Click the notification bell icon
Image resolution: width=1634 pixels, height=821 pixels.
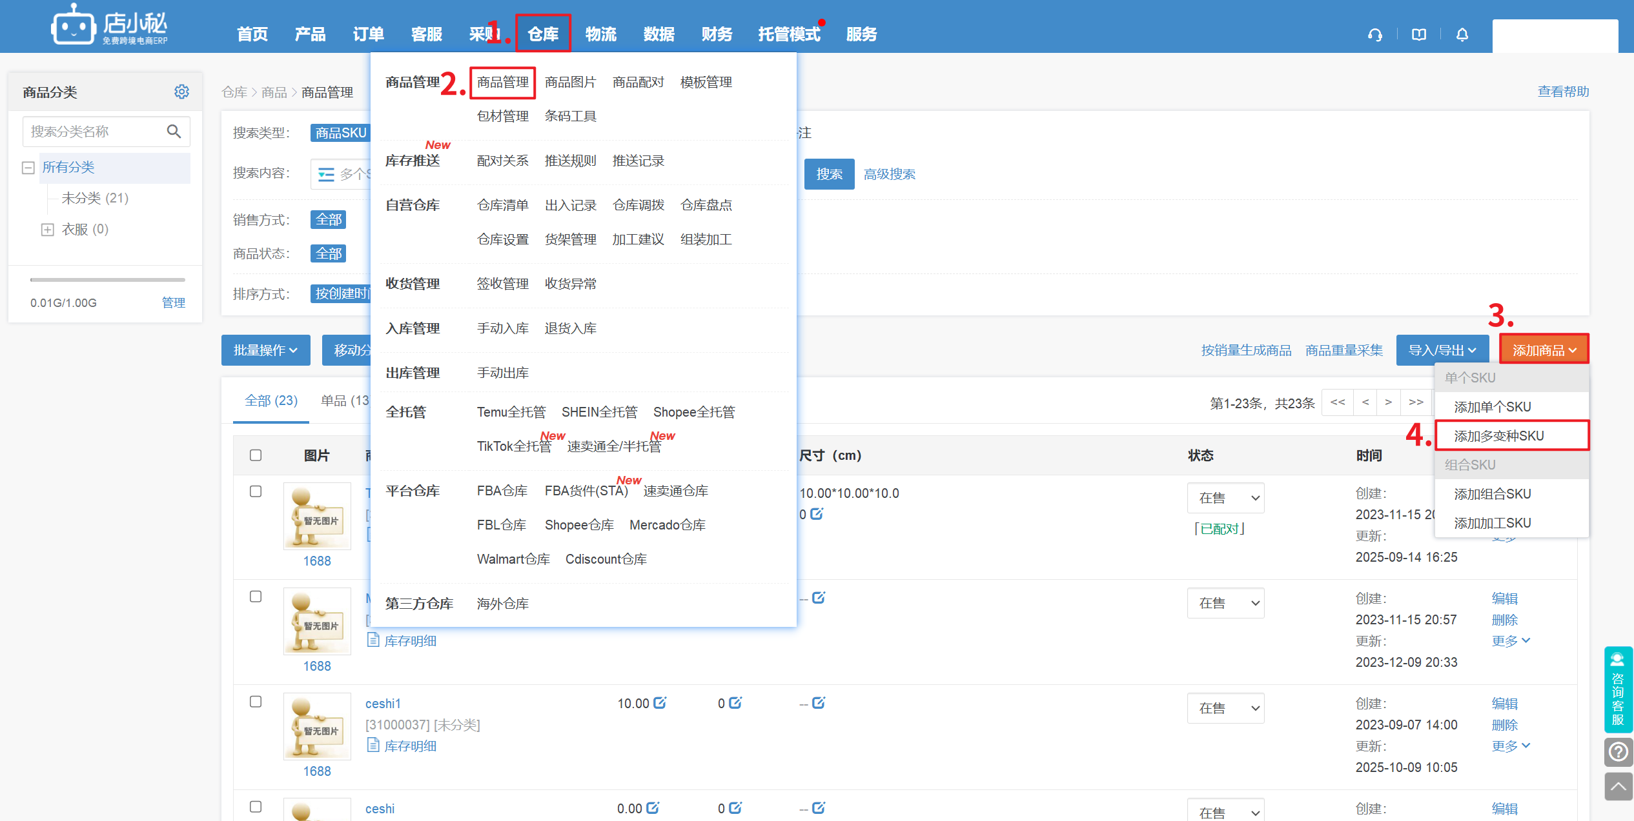(x=1462, y=35)
